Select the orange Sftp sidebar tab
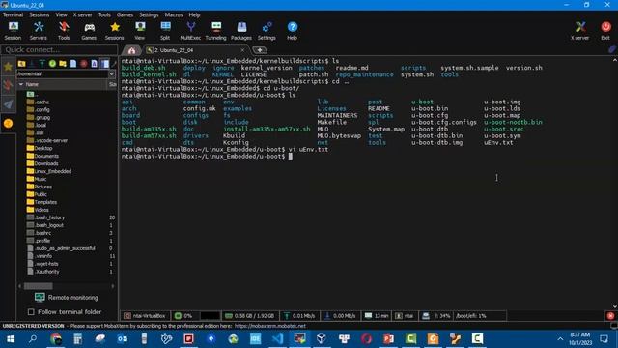The width and height of the screenshot is (618, 348). [x=8, y=124]
